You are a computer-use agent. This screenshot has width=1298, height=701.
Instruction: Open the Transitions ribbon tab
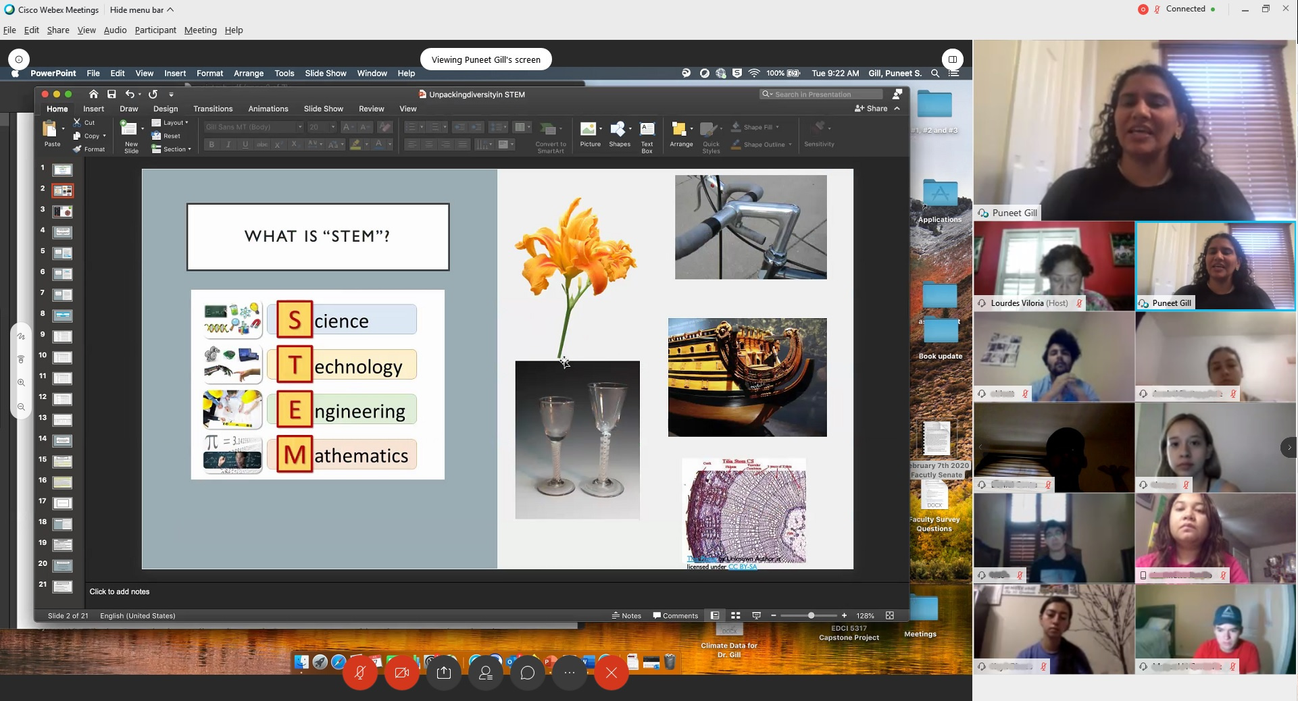(213, 109)
